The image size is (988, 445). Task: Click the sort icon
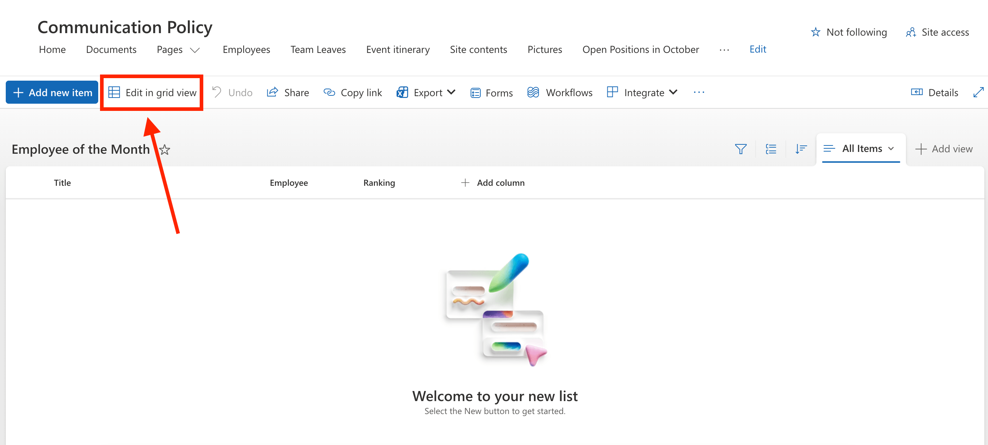click(x=801, y=149)
